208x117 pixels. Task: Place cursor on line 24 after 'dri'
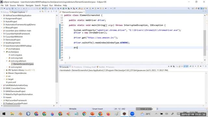pos(78,48)
